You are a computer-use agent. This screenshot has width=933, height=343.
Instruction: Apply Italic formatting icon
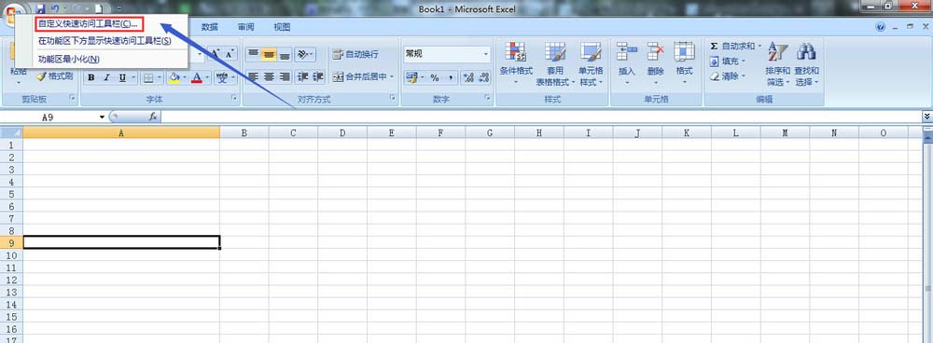(107, 77)
